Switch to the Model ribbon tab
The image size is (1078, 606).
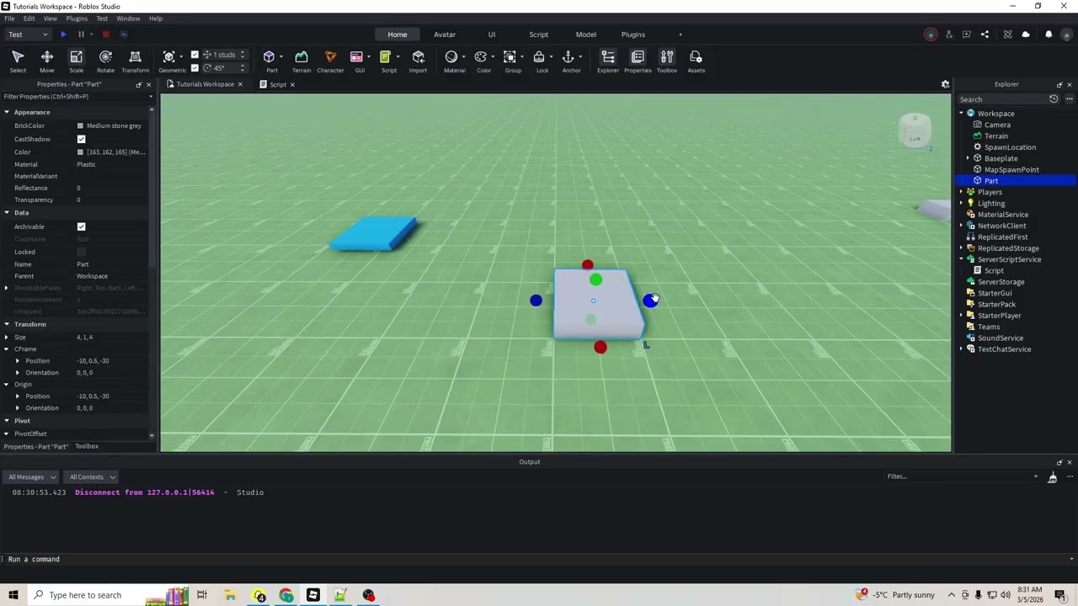(586, 35)
